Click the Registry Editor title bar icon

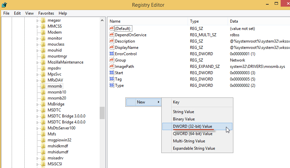click(x=5, y=5)
